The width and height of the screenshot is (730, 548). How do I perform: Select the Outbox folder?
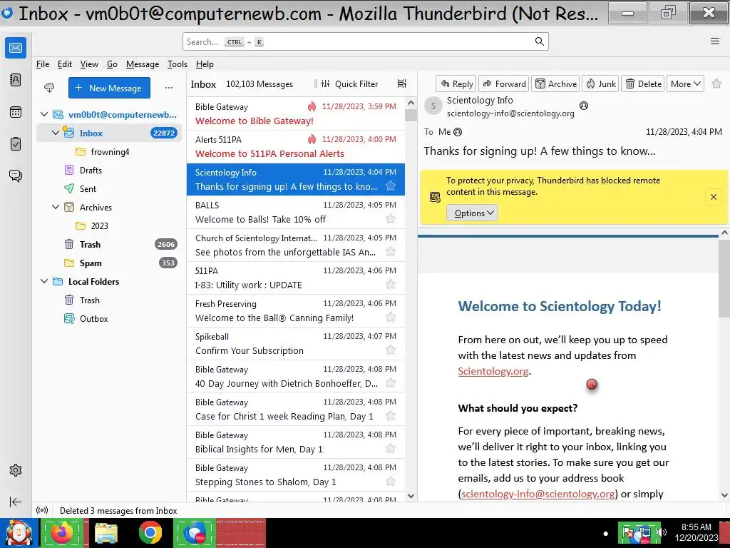[x=108, y=319]
